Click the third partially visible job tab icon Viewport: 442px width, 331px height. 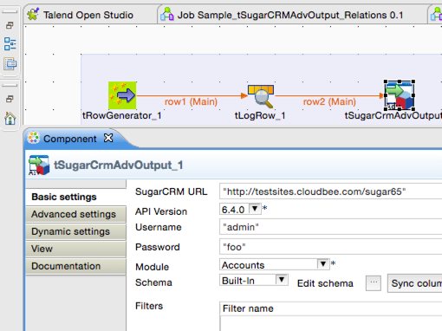click(436, 15)
